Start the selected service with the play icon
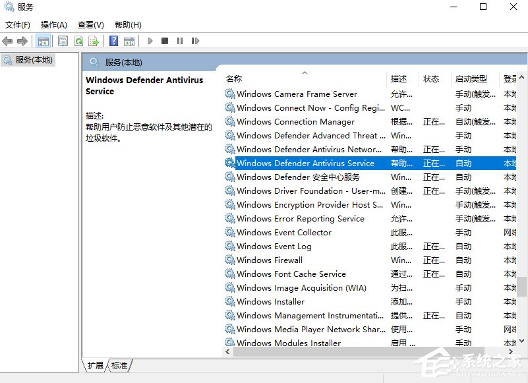528x383 pixels. (150, 40)
